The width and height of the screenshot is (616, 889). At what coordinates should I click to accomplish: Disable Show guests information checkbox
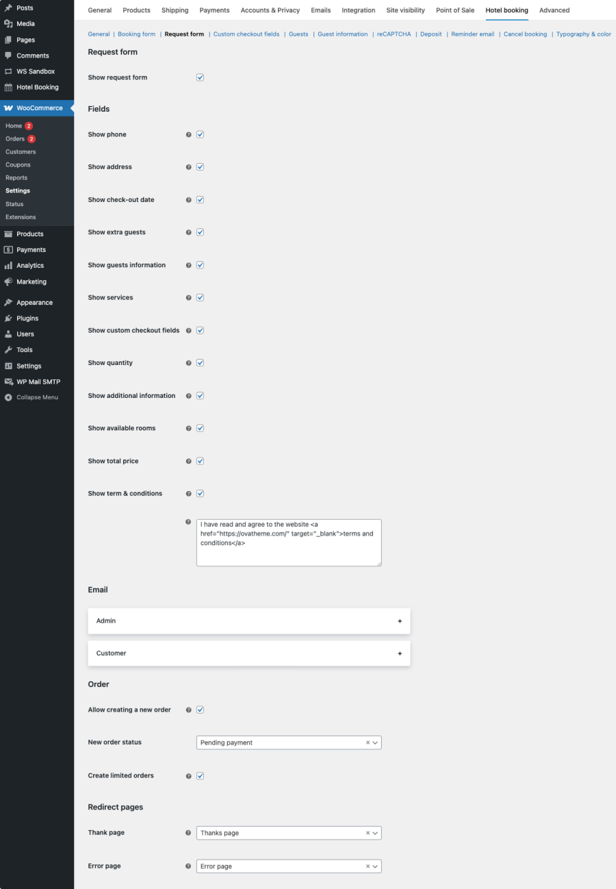pyautogui.click(x=201, y=265)
